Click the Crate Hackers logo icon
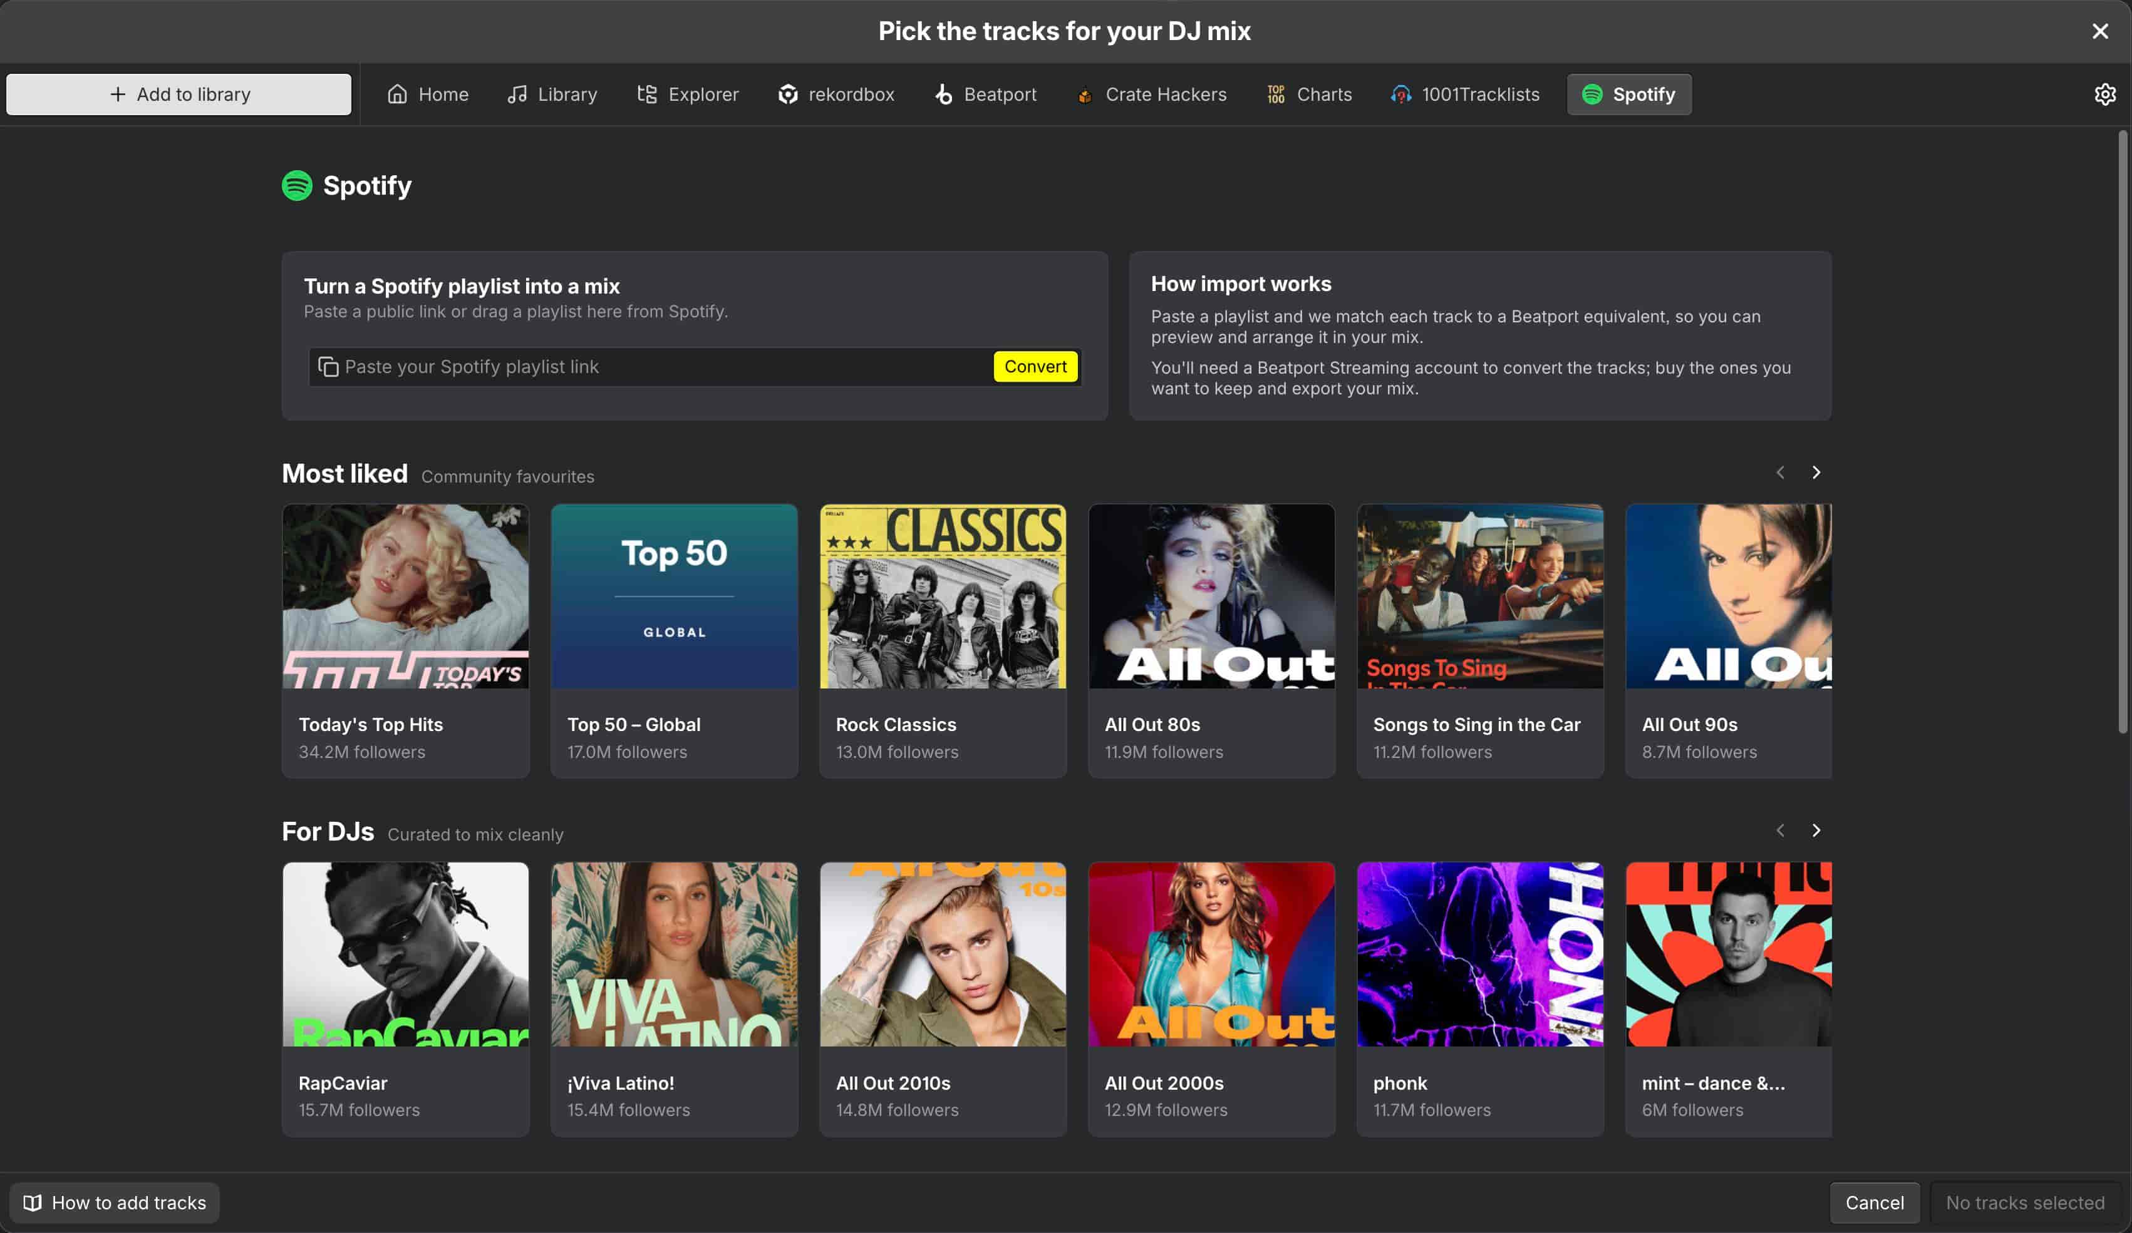2132x1233 pixels. [x=1085, y=96]
